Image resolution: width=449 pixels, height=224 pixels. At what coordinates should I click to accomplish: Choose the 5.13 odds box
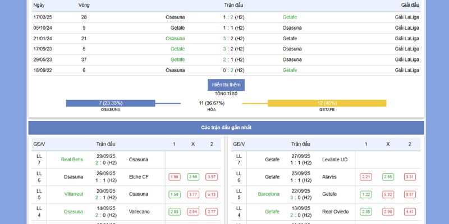pyautogui.click(x=212, y=194)
